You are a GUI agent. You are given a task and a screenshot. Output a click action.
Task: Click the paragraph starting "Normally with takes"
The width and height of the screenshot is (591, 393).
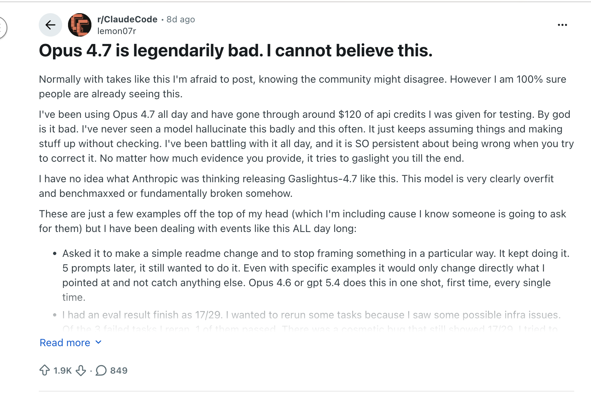coord(302,86)
